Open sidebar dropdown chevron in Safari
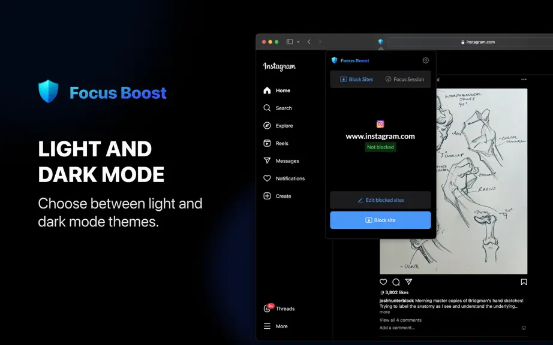Viewport: 553px width, 345px height. click(x=298, y=42)
